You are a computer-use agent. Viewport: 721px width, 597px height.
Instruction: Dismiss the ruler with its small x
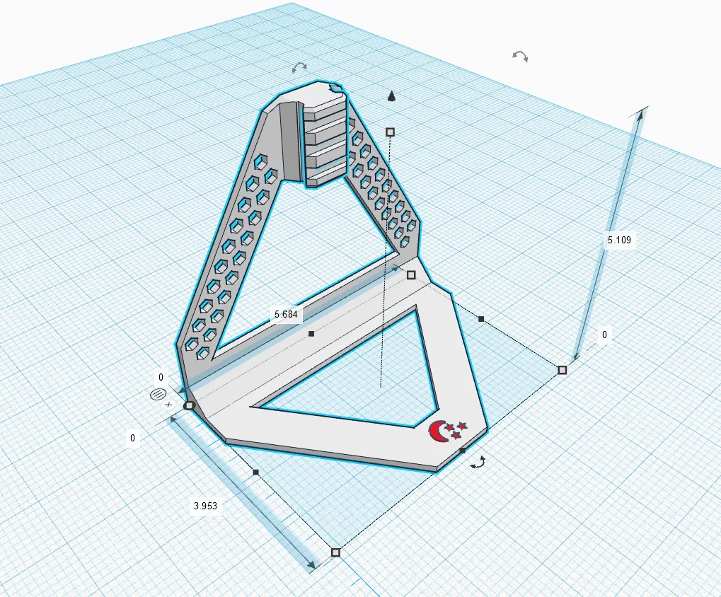[169, 405]
